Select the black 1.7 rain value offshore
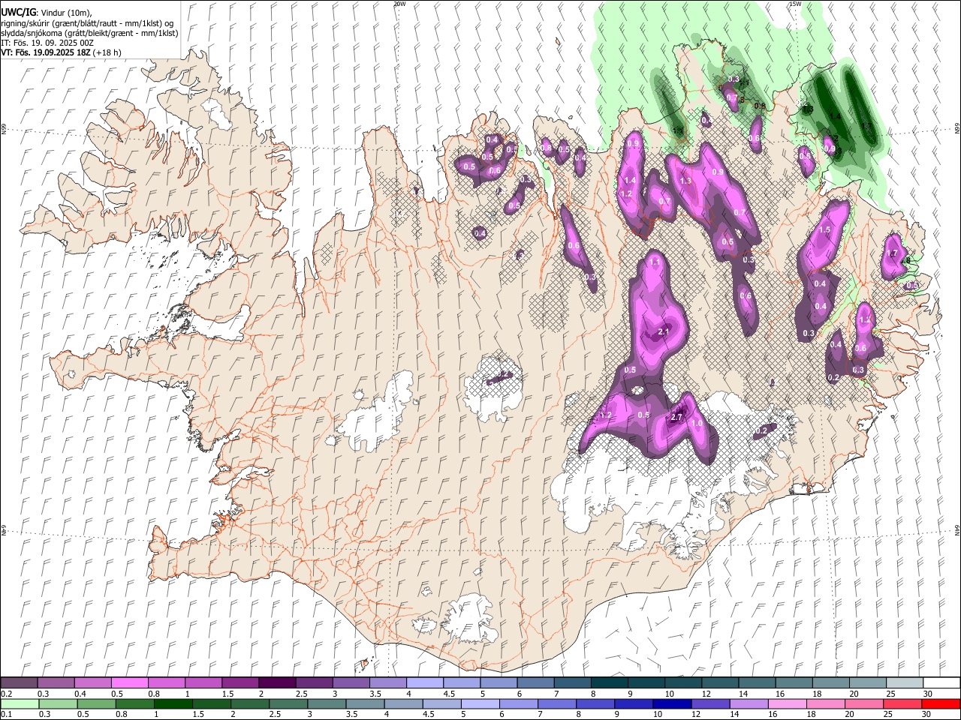The width and height of the screenshot is (961, 720). tap(868, 126)
